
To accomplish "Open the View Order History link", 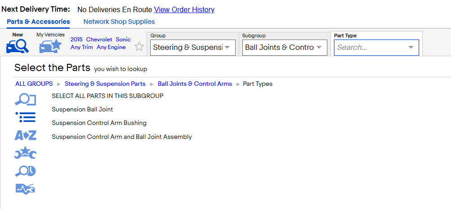I will (x=184, y=9).
